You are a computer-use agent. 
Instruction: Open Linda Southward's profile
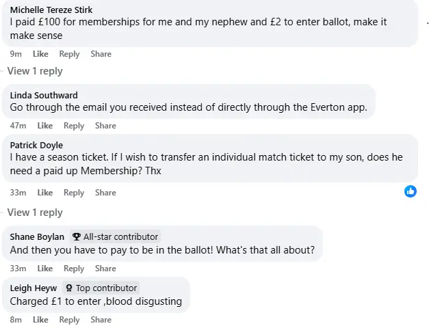coord(44,95)
